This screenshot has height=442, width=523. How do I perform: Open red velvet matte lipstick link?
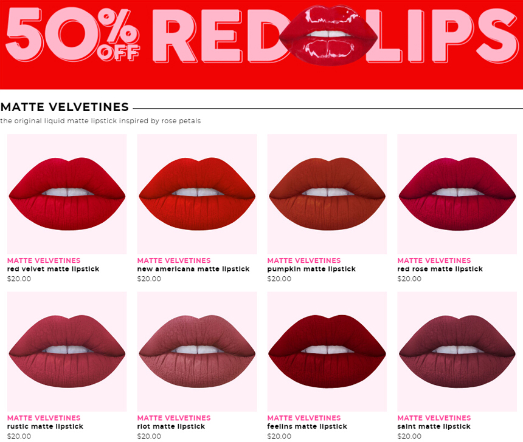coord(53,269)
